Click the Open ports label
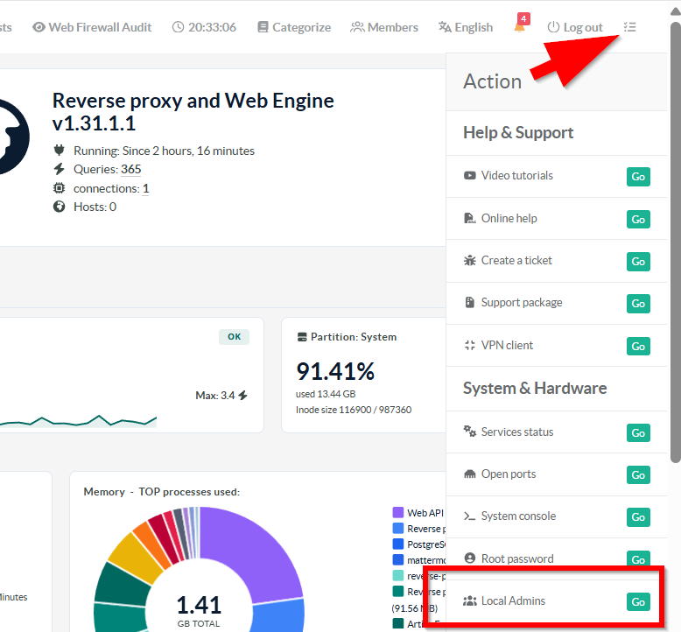This screenshot has height=632, width=681. (509, 474)
